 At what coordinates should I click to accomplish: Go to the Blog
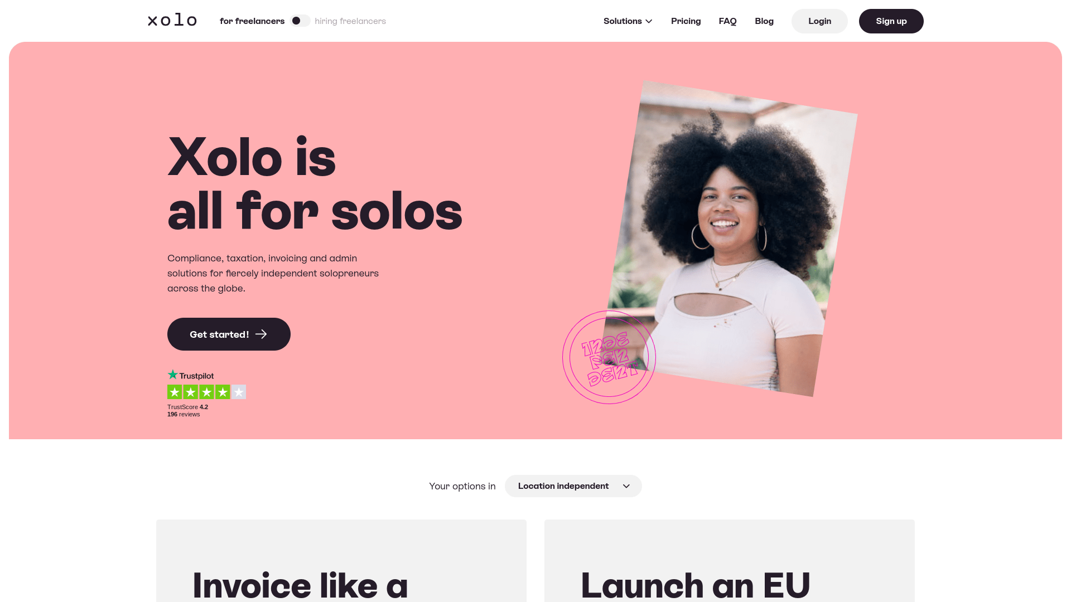pos(764,21)
